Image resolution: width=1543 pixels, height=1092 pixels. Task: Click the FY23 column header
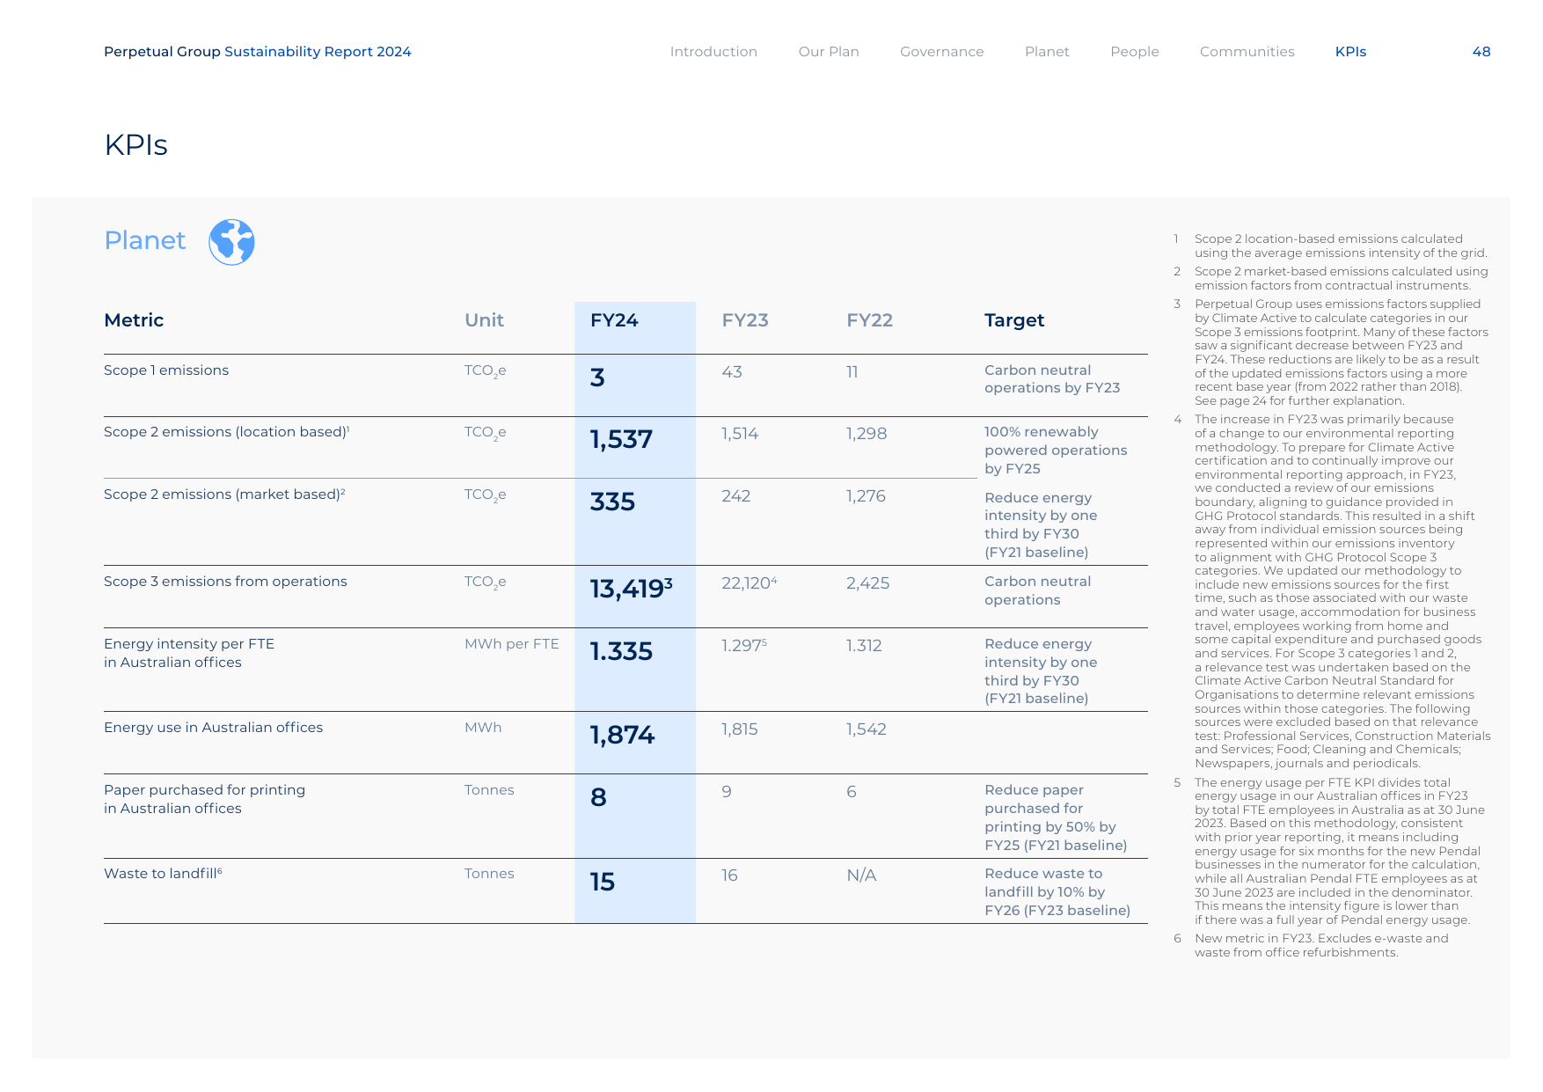[745, 320]
